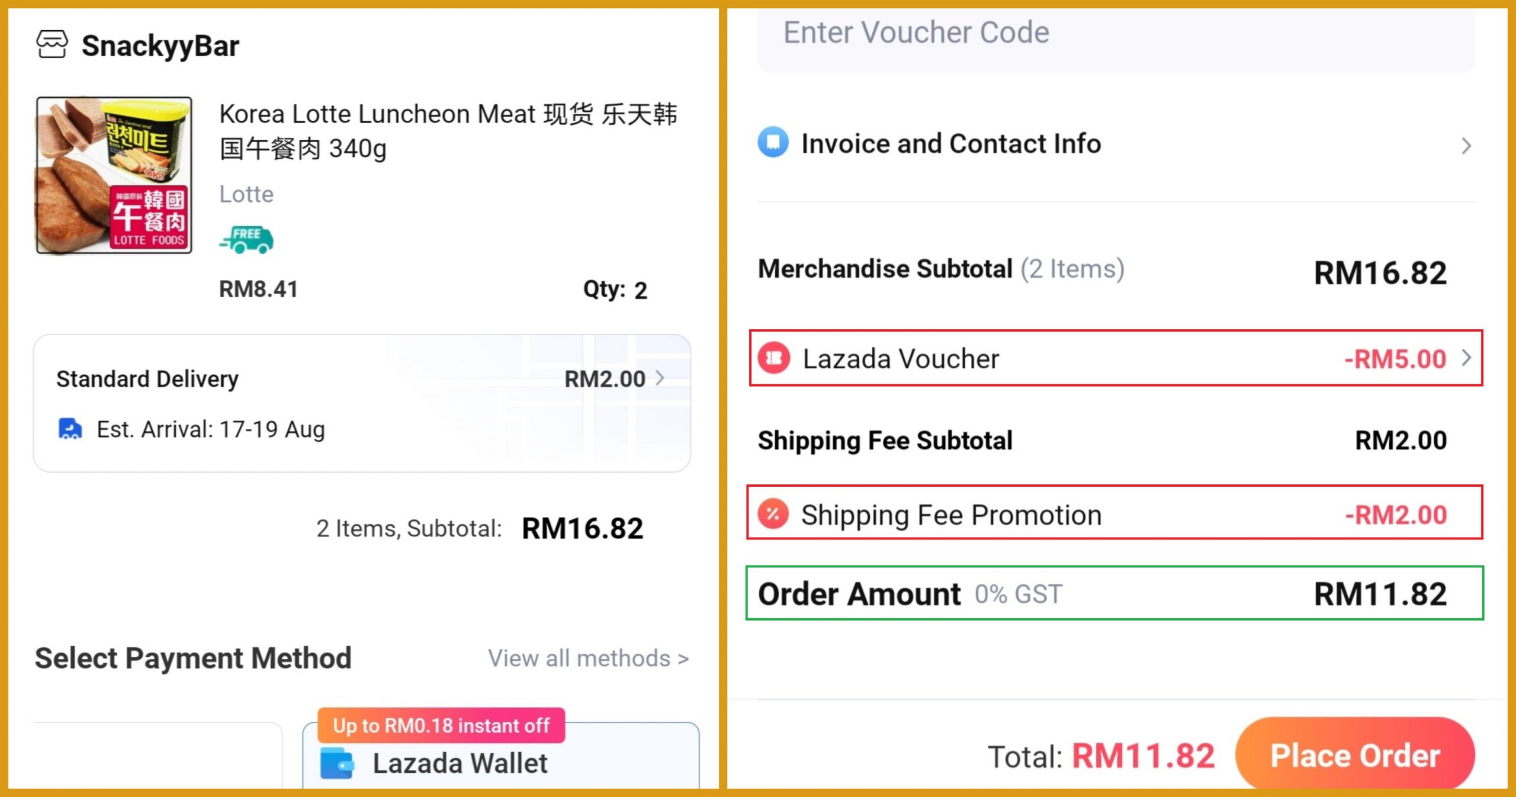This screenshot has width=1516, height=797.
Task: Click the Shipping Fee Promotion percent icon
Action: click(773, 514)
